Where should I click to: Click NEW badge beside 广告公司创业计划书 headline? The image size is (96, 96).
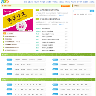pyautogui.click(x=37, y=19)
